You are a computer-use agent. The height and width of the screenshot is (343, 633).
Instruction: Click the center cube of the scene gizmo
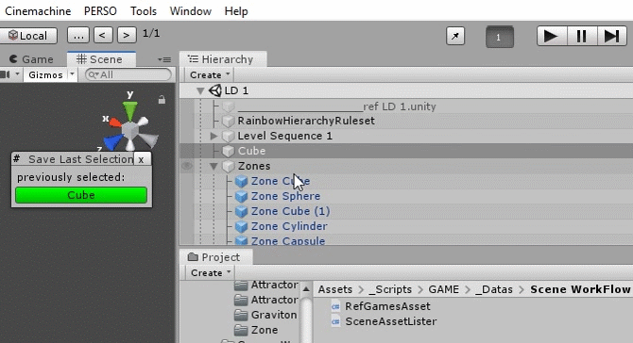point(130,131)
